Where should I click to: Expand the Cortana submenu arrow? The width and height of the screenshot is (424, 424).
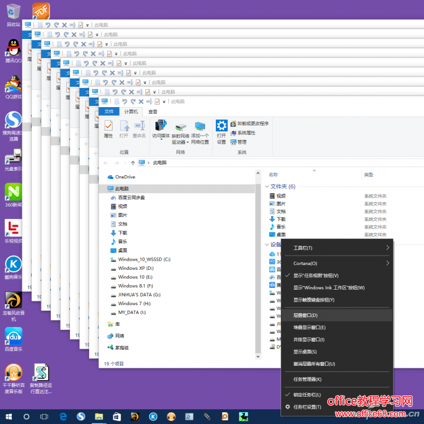tap(387, 263)
